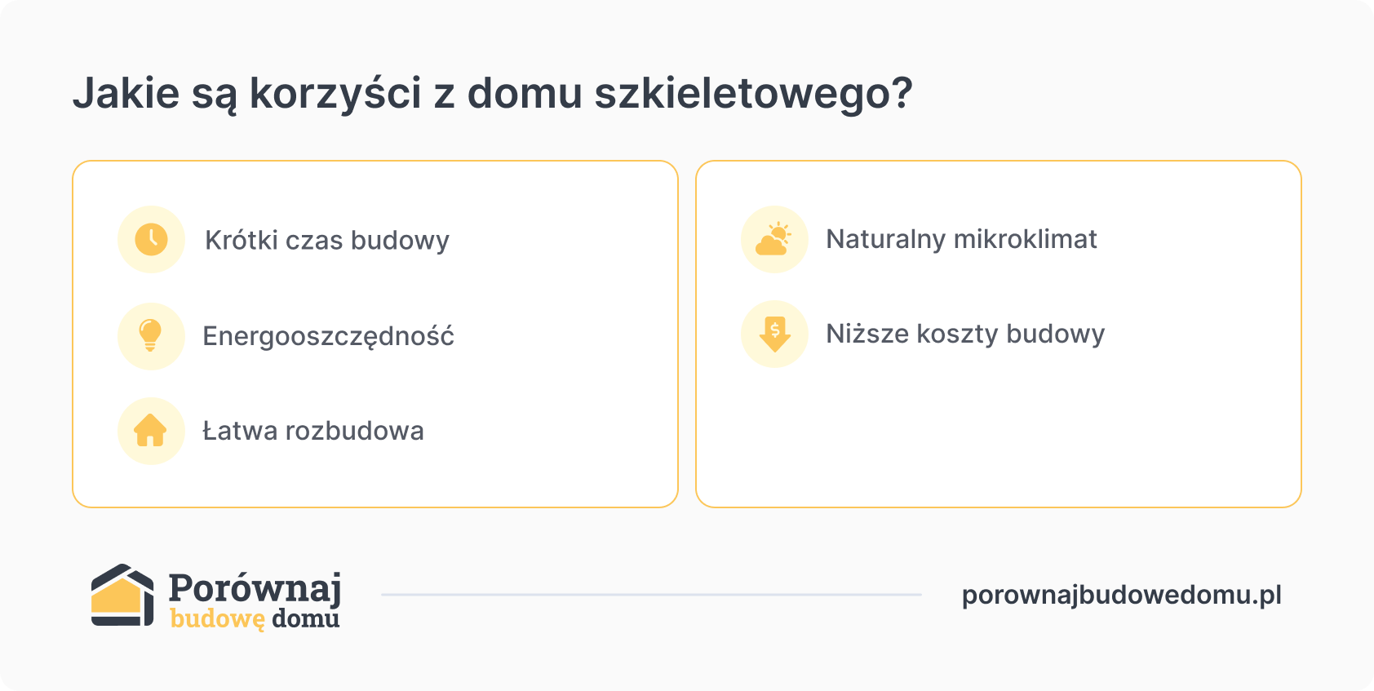1374x691 pixels.
Task: Select the Energooszczędność label
Action: tap(328, 336)
